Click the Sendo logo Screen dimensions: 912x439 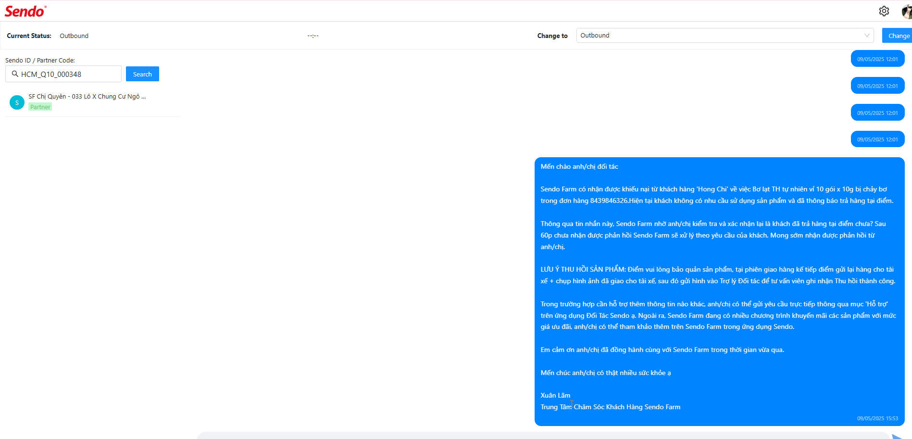coord(25,11)
